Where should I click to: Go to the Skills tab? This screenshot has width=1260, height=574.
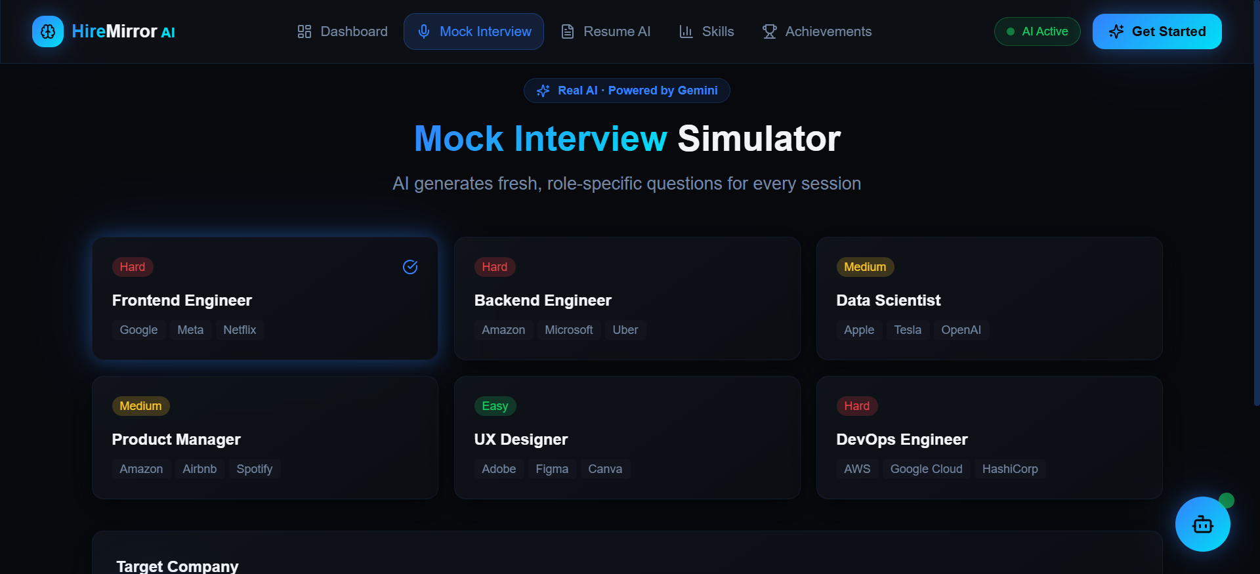tap(707, 31)
